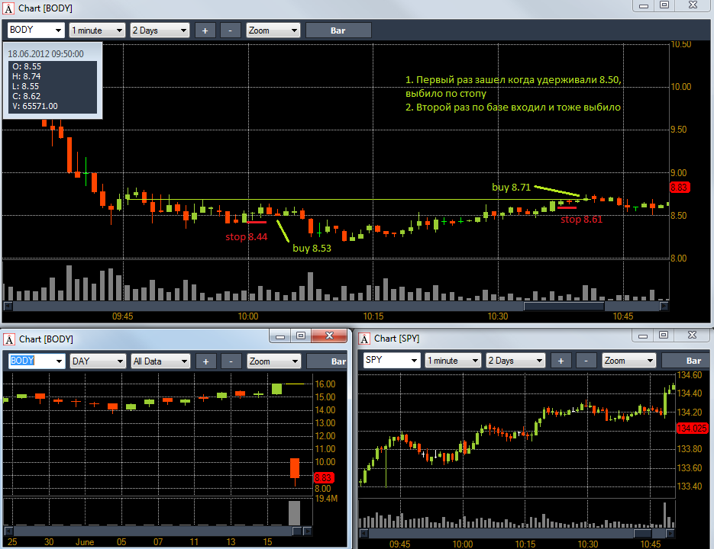This screenshot has width=714, height=549.
Task: Click the scrollbar thumb in SPY chart
Action: pyautogui.click(x=643, y=533)
